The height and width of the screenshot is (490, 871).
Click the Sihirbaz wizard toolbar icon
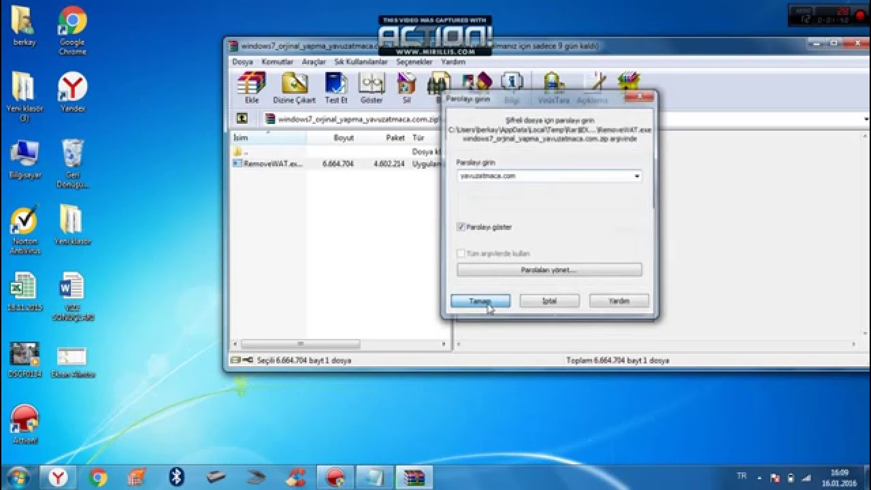click(477, 82)
